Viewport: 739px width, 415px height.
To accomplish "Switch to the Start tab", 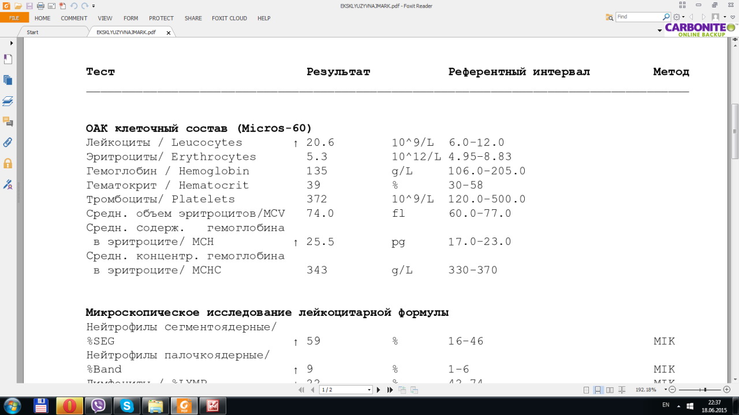I will [x=33, y=32].
